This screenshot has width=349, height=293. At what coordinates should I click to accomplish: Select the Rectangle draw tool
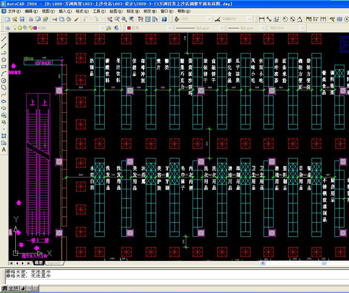(x=4, y=66)
